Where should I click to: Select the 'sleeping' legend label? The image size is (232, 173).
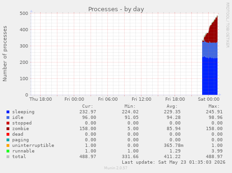pos(23,112)
